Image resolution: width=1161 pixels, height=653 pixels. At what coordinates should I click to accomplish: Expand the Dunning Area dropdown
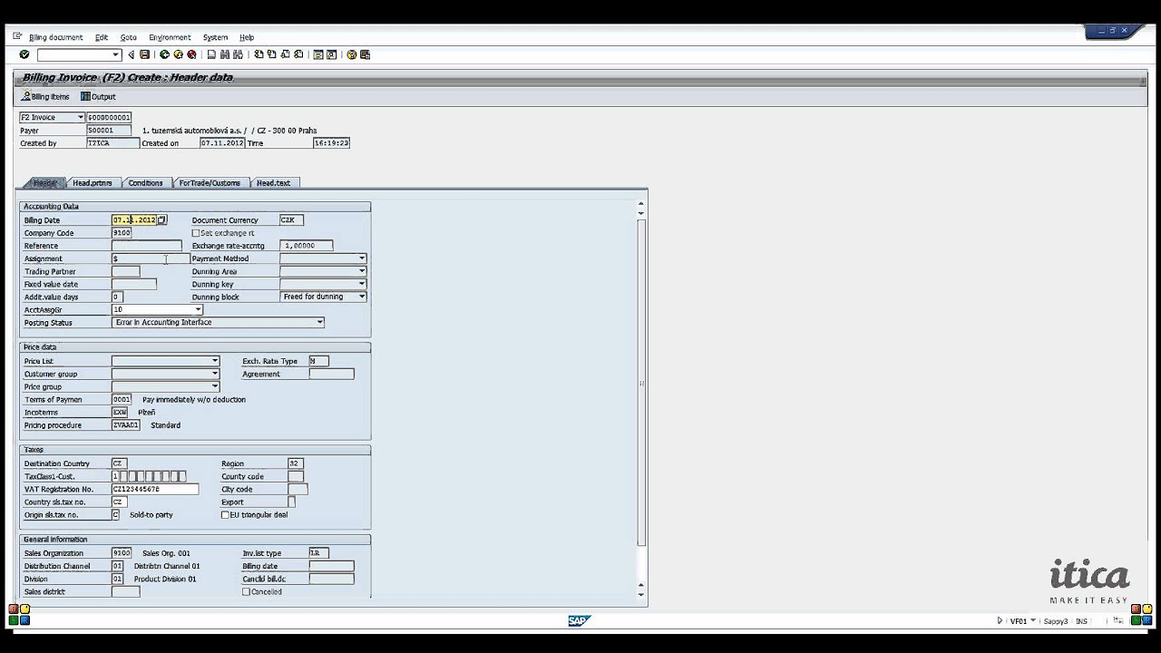coord(362,271)
